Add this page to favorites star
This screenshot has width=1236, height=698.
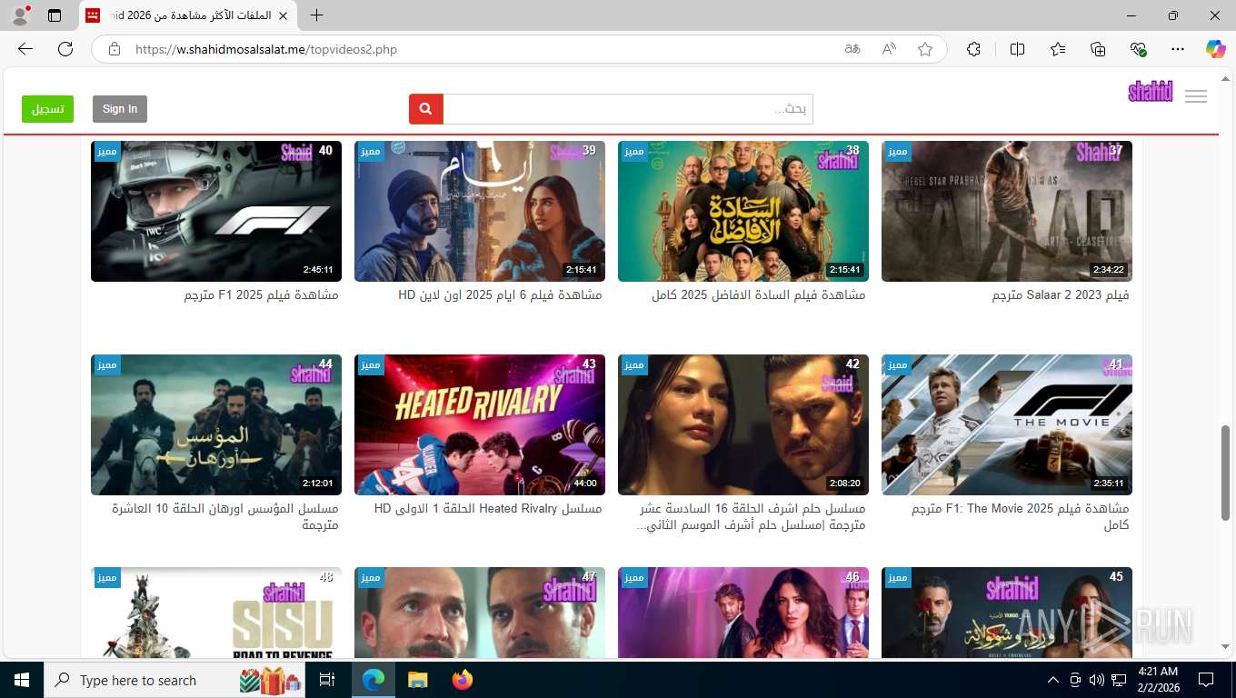pyautogui.click(x=925, y=49)
